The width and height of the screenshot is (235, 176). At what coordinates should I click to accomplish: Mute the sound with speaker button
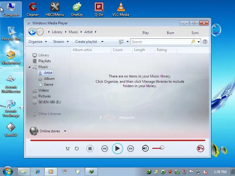click(x=145, y=148)
